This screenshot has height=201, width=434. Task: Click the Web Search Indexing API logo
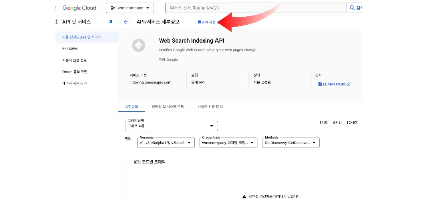pyautogui.click(x=139, y=45)
